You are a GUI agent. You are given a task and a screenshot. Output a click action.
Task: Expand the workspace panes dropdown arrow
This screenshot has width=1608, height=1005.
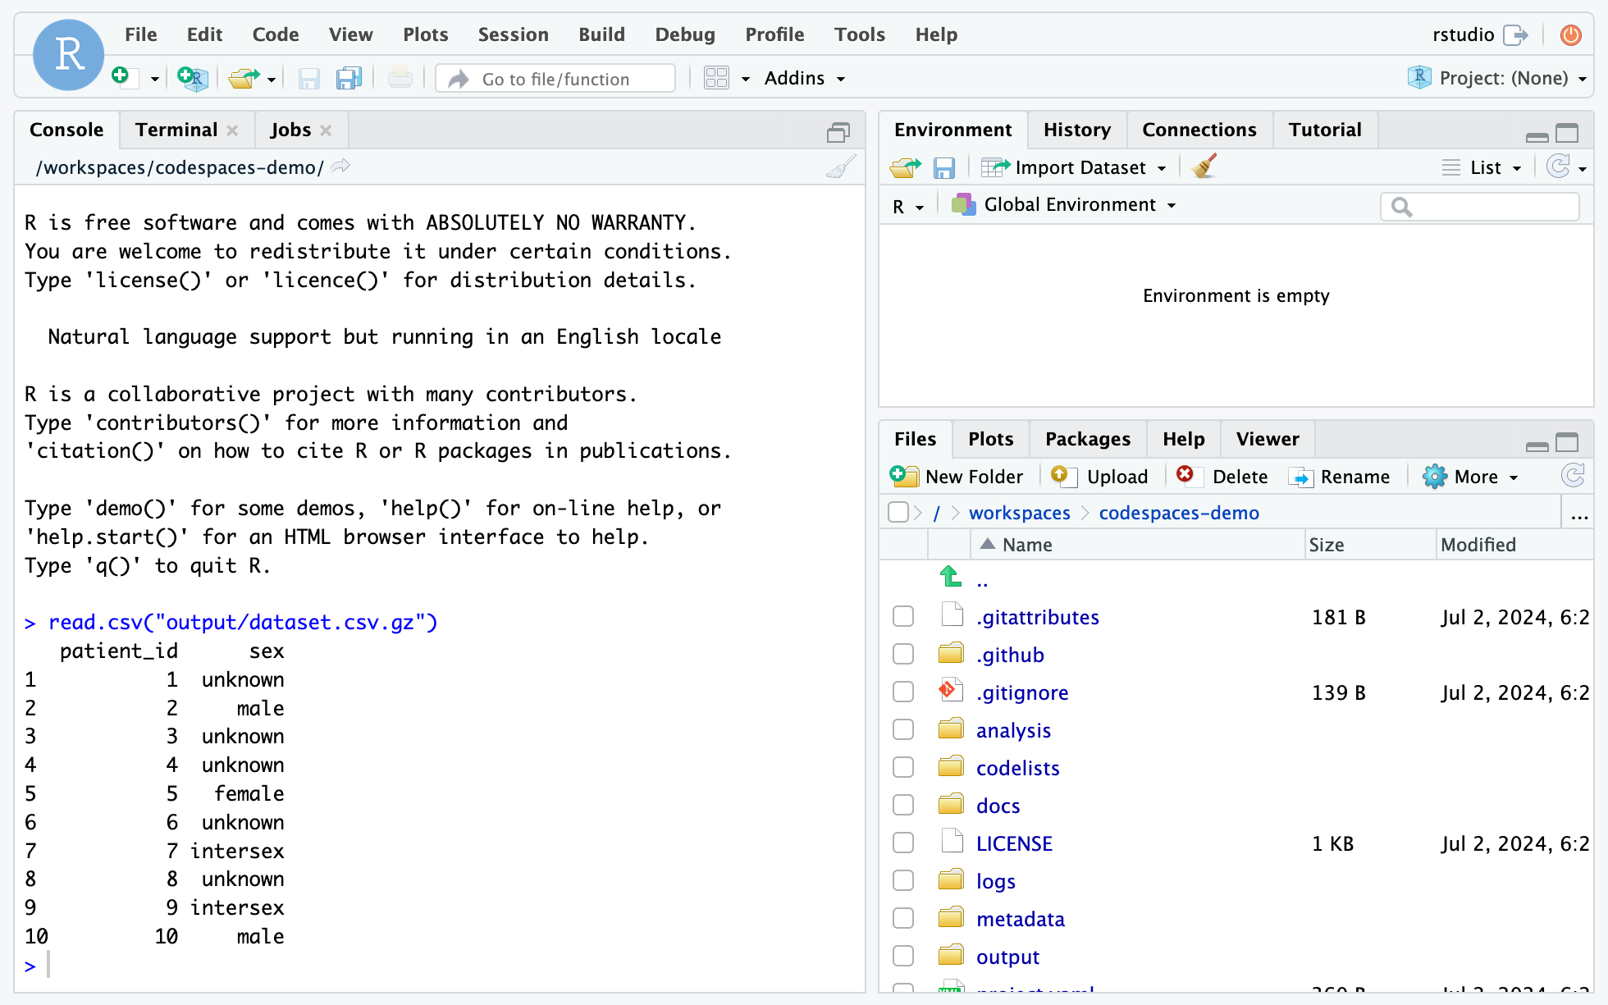tap(746, 80)
